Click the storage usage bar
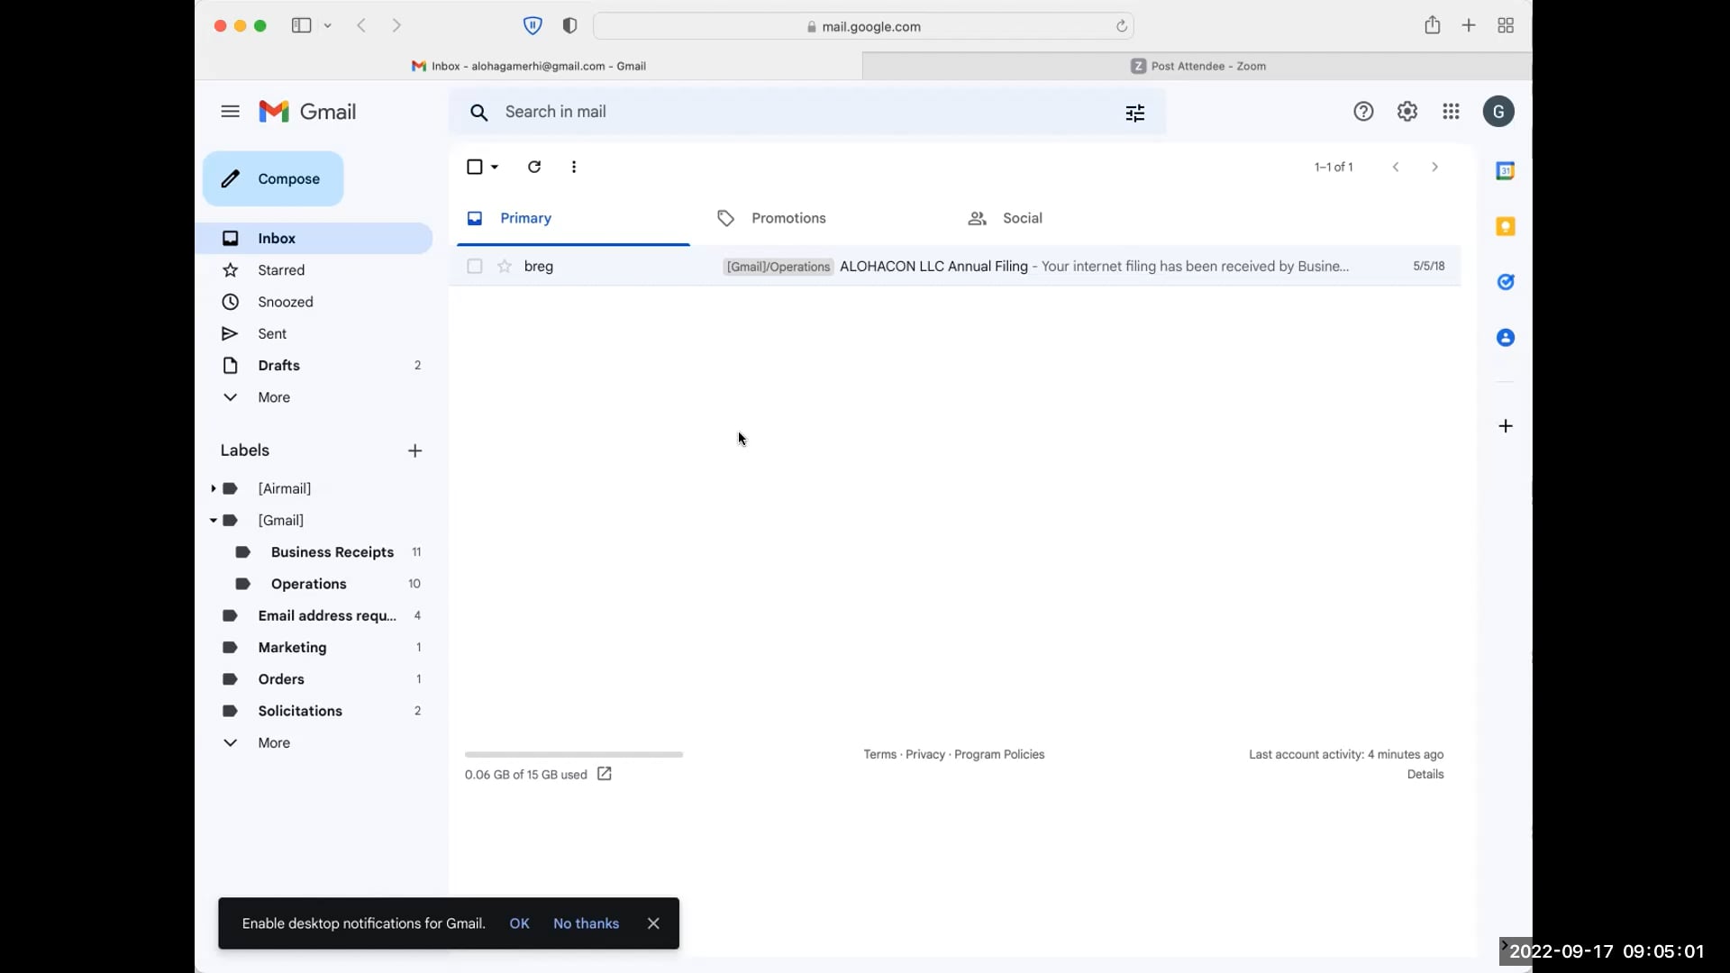This screenshot has height=973, width=1730. (574, 754)
